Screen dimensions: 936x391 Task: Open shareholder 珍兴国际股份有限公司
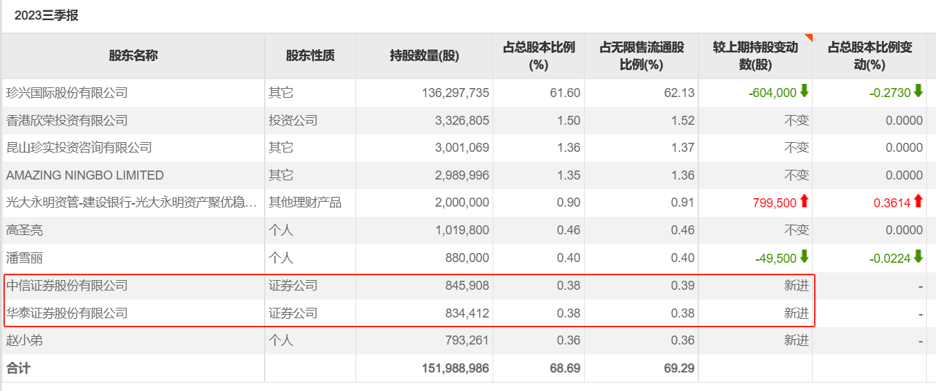pos(67,92)
